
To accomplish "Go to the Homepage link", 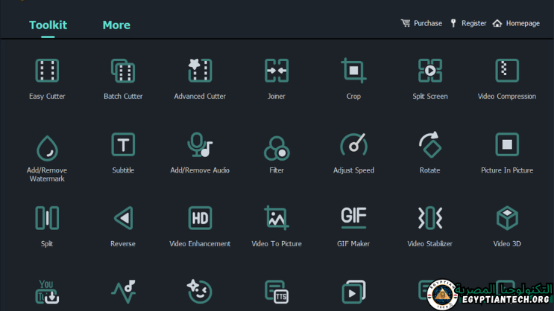I will (x=516, y=24).
